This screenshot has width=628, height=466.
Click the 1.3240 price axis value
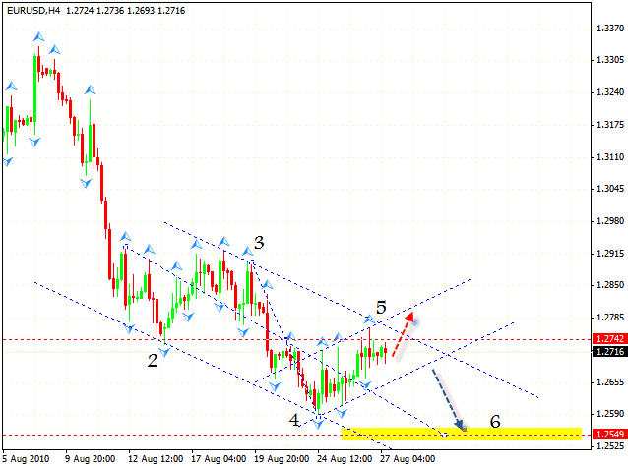[x=610, y=92]
